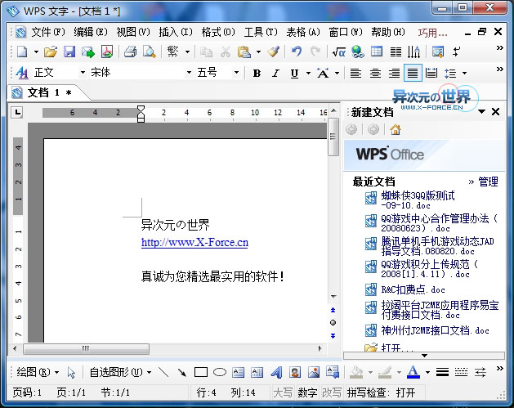Paste from clipboard icon
514x408 pixels.
[x=244, y=52]
